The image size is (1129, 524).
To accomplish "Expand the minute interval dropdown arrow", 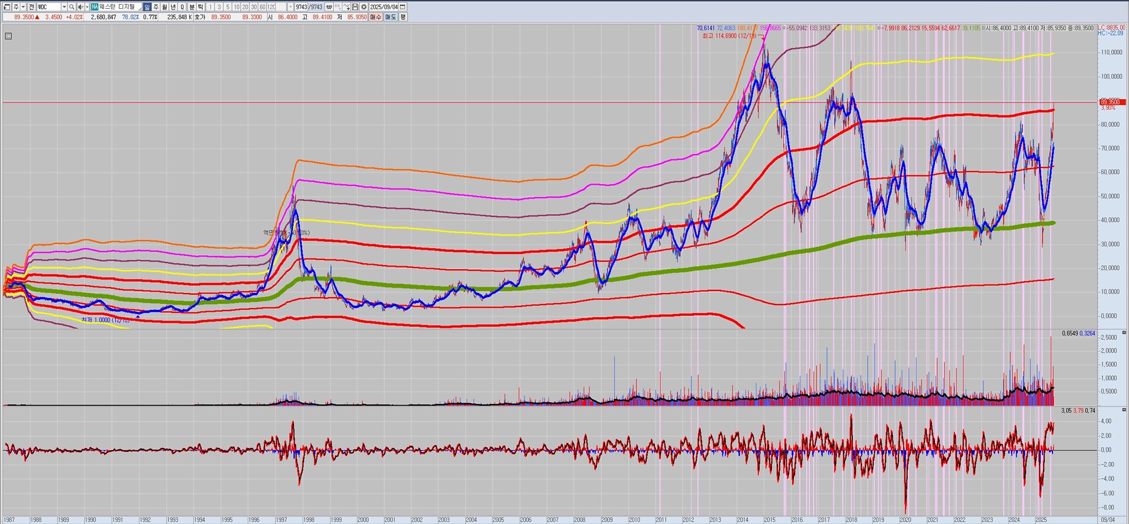I will (x=290, y=7).
